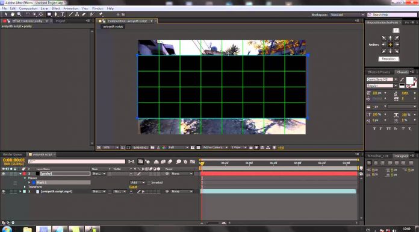The image size is (419, 232).
Task: Set anchor to bottom-right arrow
Action: [x=397, y=51]
